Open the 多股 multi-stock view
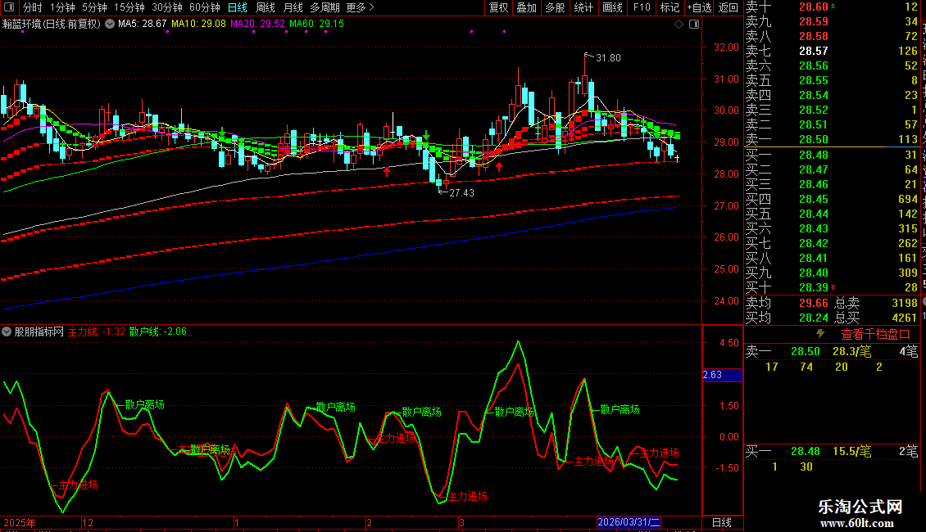926x532 pixels. click(555, 7)
